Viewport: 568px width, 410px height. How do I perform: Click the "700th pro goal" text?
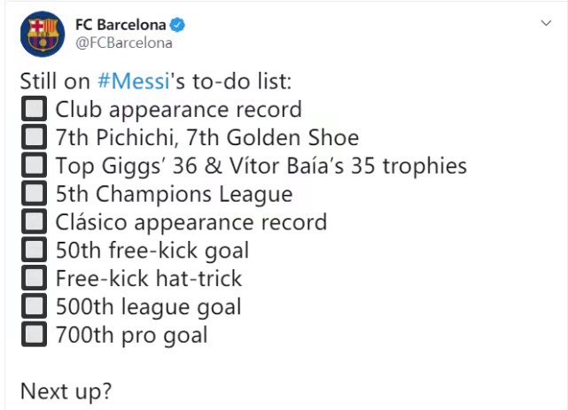(x=131, y=336)
